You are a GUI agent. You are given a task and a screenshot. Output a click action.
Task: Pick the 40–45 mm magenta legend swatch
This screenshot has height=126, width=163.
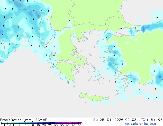(70, 123)
